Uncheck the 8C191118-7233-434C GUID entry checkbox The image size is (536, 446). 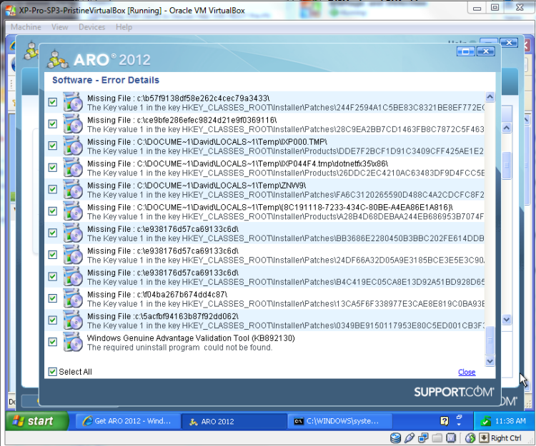(53, 211)
